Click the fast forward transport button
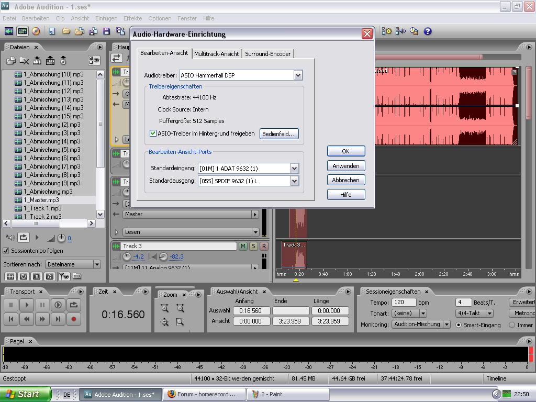This screenshot has width=536, height=402. click(x=42, y=319)
